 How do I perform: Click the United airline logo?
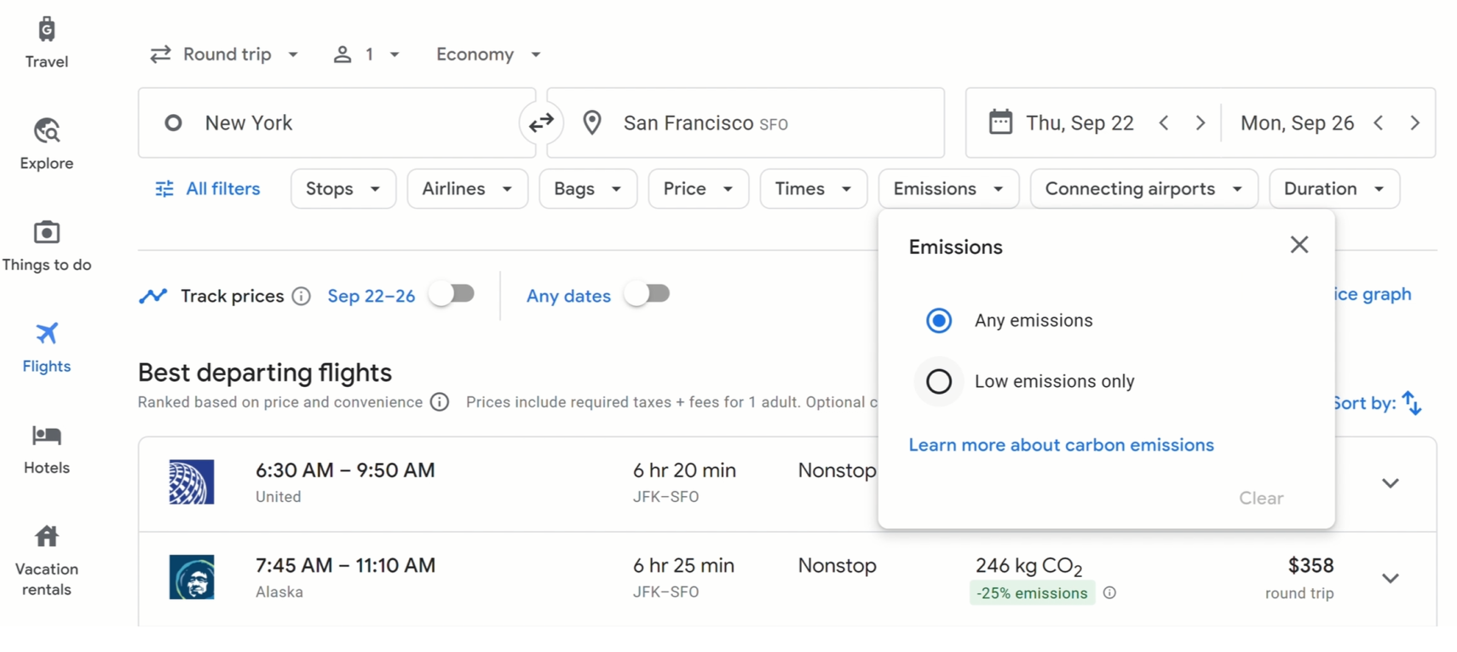click(x=192, y=482)
